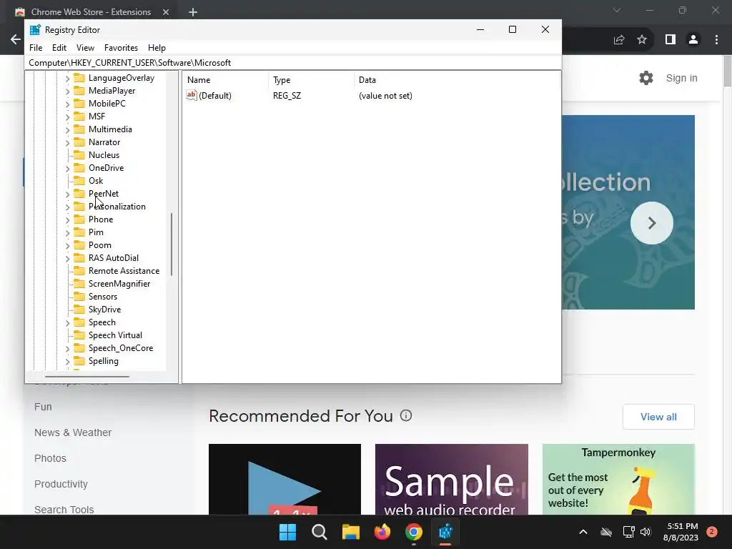
Task: Expand the Multimedia key
Action: [x=67, y=130]
